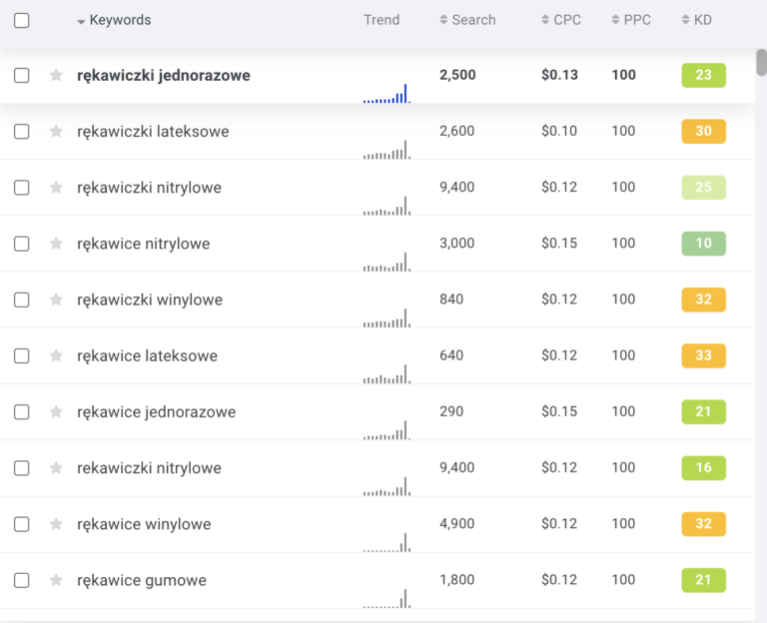This screenshot has height=623, width=767.
Task: Open keyword rękawiczki jednorazowe
Action: click(164, 75)
